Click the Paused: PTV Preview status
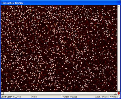This screenshot has width=121, height=99. pos(110,97)
